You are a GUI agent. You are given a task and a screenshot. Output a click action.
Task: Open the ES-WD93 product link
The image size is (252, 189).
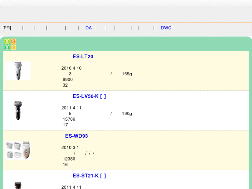coord(77,136)
